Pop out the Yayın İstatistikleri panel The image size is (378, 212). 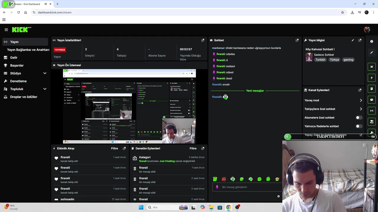pos(203,40)
